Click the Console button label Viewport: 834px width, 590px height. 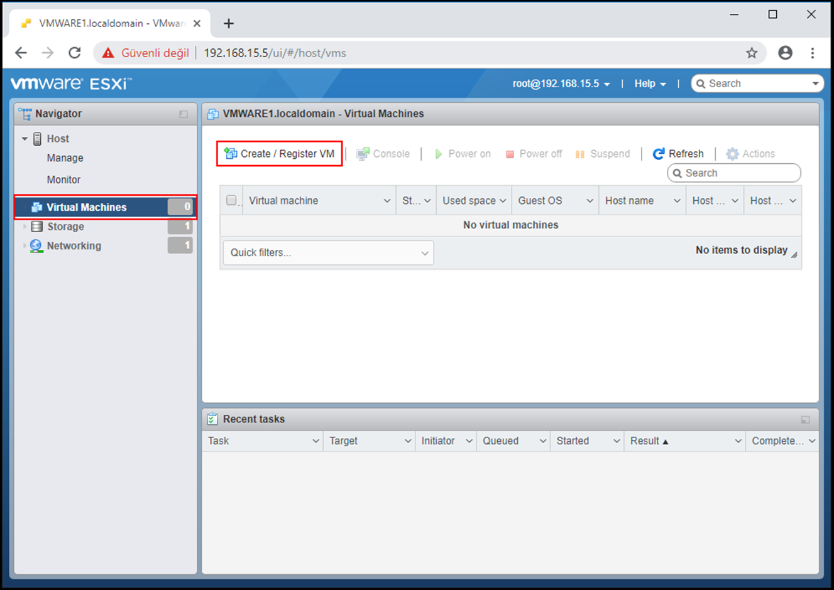391,154
